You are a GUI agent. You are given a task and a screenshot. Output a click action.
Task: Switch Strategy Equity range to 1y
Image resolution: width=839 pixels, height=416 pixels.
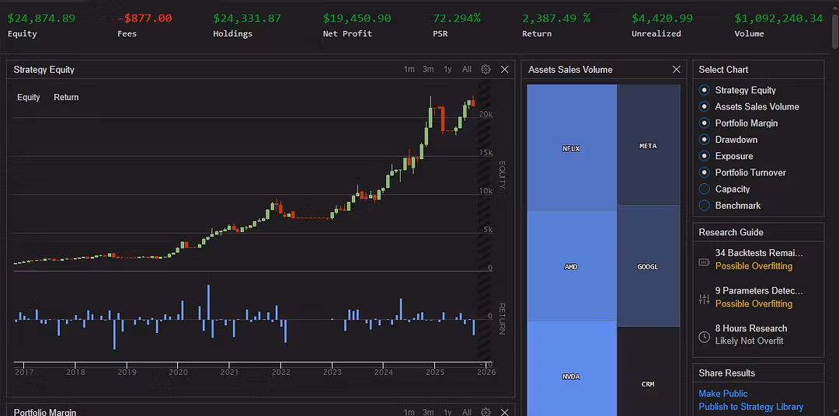point(447,69)
